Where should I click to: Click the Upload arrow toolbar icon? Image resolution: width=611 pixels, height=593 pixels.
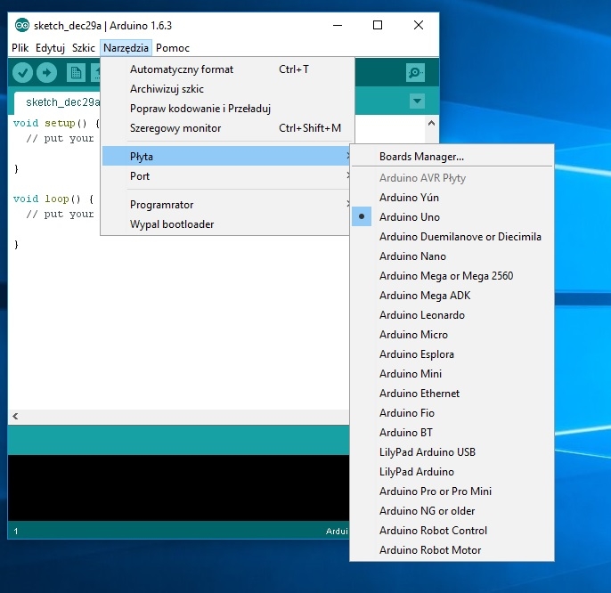46,72
